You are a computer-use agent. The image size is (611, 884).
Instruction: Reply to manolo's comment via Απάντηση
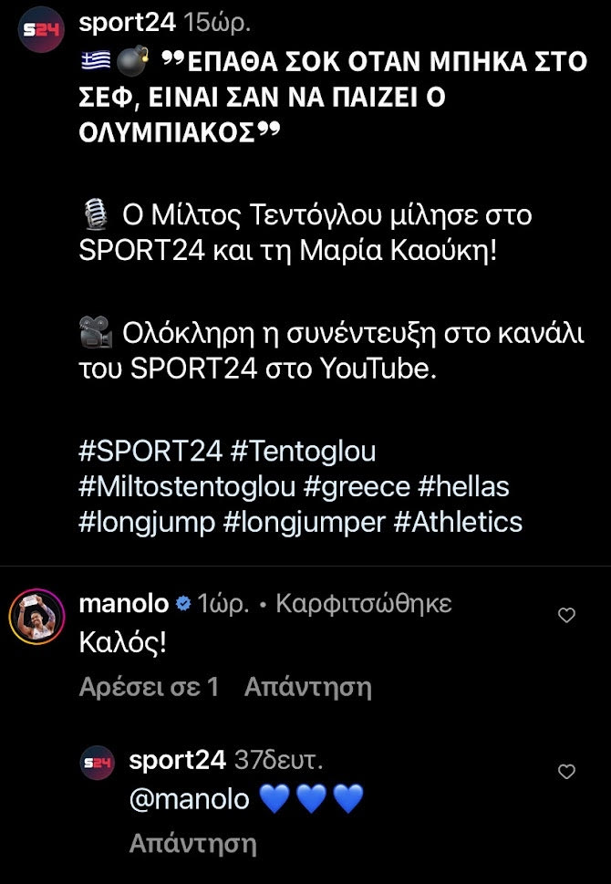coord(308,687)
